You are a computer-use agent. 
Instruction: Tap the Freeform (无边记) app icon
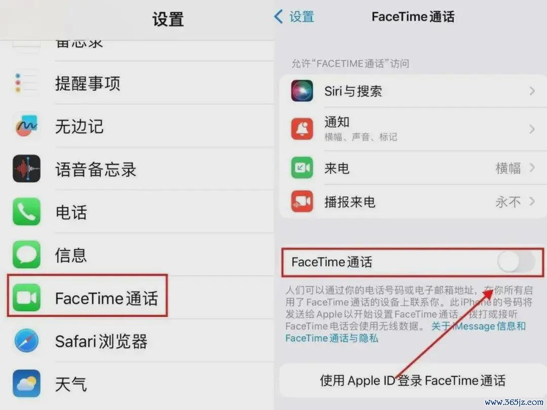26,126
